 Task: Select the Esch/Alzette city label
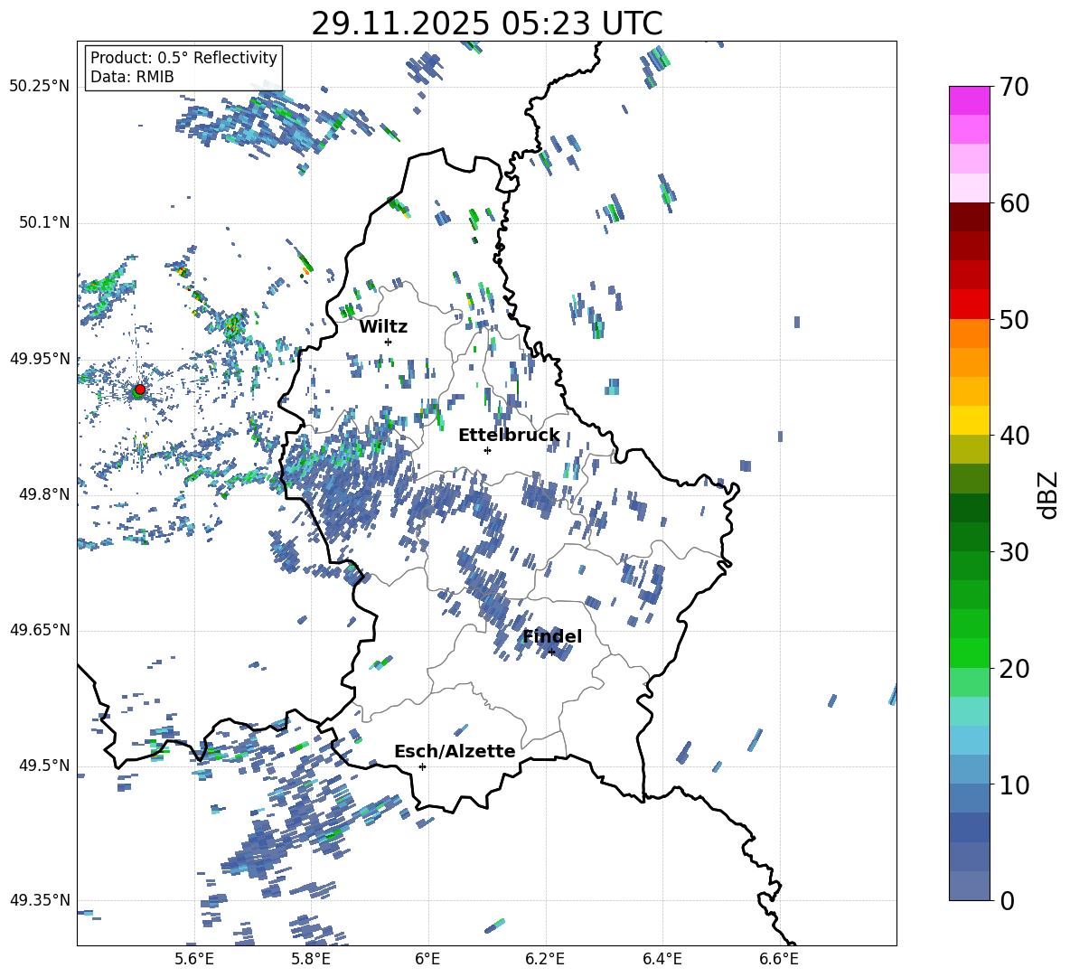pos(455,751)
